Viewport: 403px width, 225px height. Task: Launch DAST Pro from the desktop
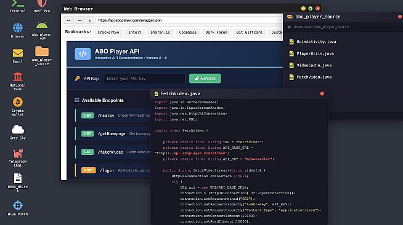pos(42,6)
